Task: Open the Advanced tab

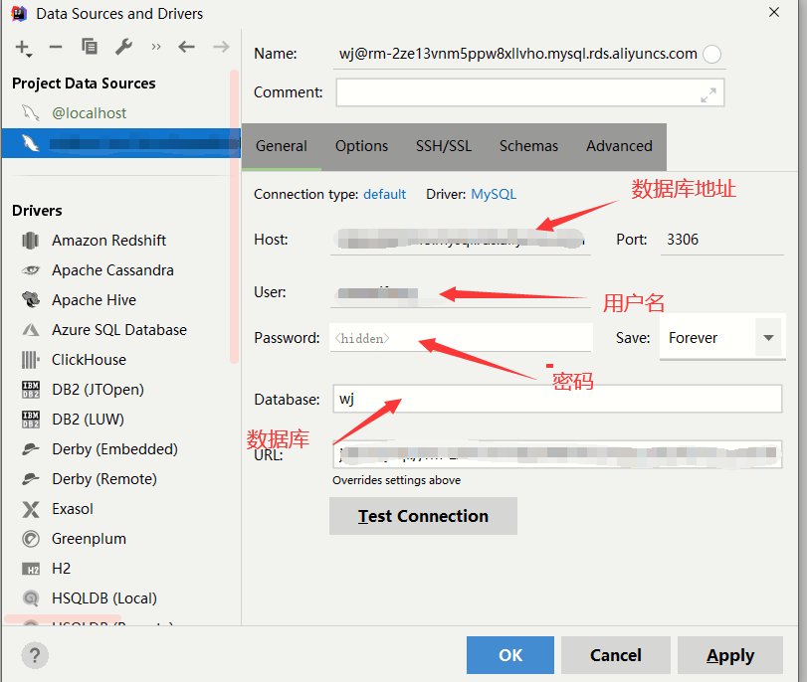Action: [619, 146]
